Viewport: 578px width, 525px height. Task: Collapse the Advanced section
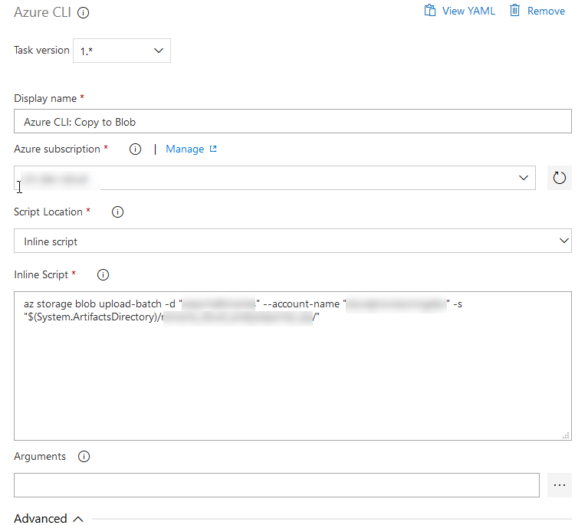point(49,519)
